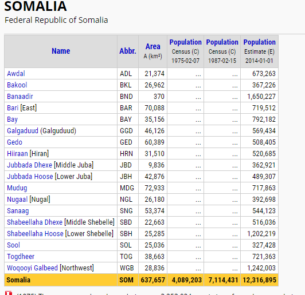Click Banaadir area value 370

coord(159,97)
